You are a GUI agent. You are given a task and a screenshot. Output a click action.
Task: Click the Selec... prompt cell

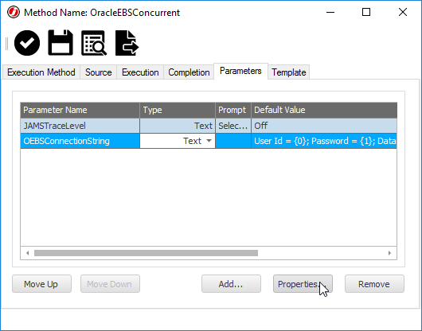(233, 126)
